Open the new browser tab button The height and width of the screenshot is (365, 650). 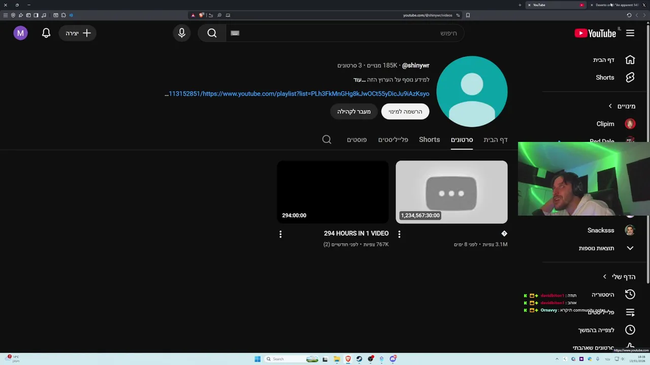coord(519,5)
